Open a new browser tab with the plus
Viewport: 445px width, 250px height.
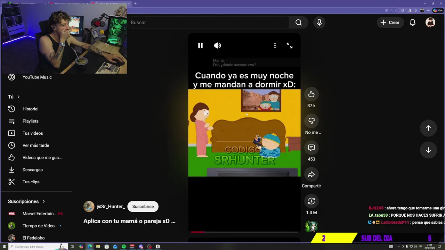(135, 3)
